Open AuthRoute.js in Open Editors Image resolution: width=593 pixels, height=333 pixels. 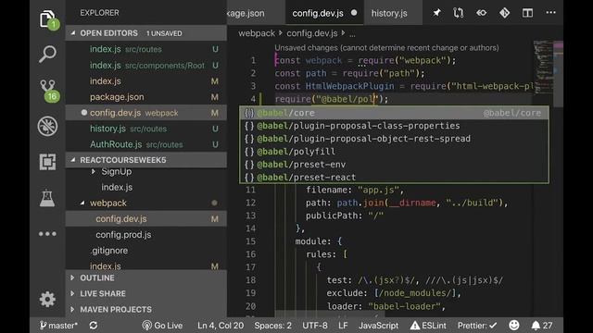(146, 144)
